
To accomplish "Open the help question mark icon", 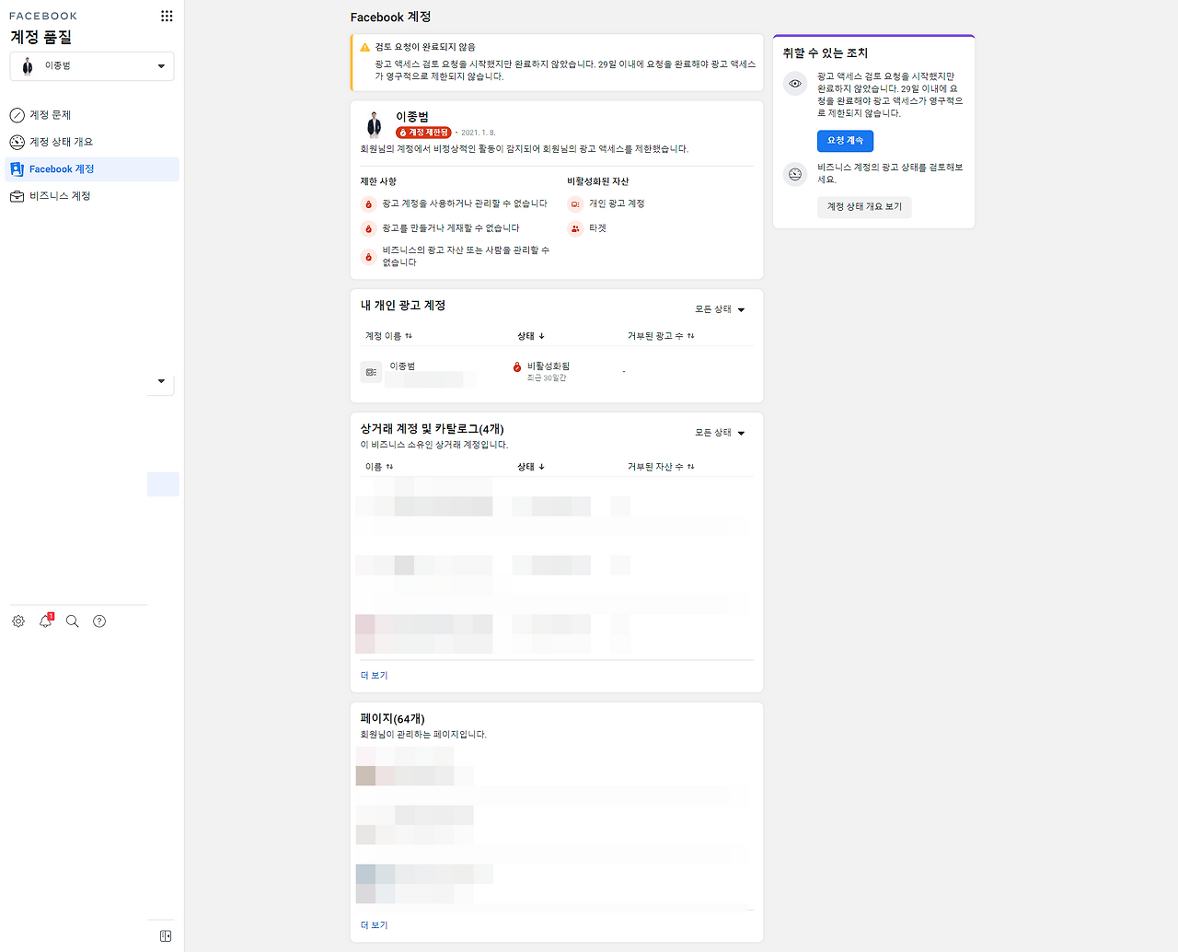I will pyautogui.click(x=99, y=621).
